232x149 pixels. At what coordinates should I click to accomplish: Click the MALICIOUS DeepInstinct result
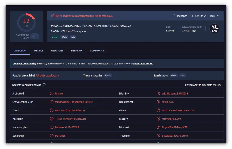click(168, 102)
